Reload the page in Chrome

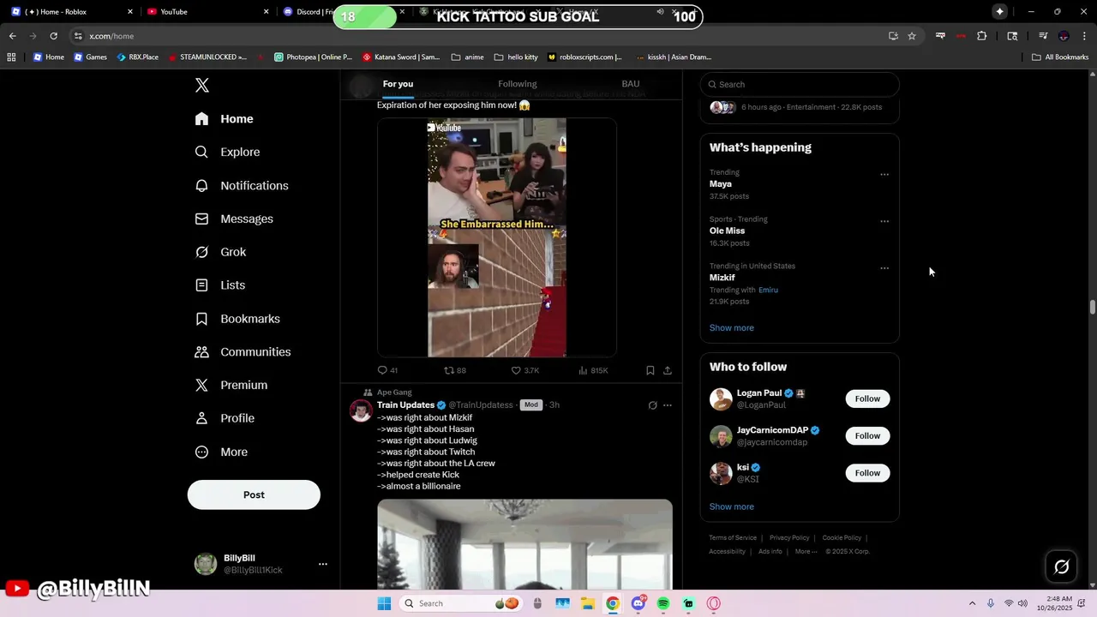[53, 36]
